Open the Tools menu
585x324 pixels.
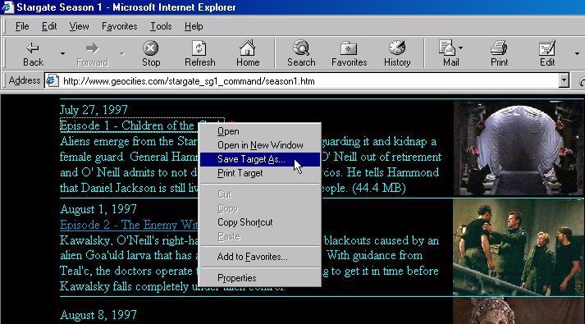tap(161, 26)
